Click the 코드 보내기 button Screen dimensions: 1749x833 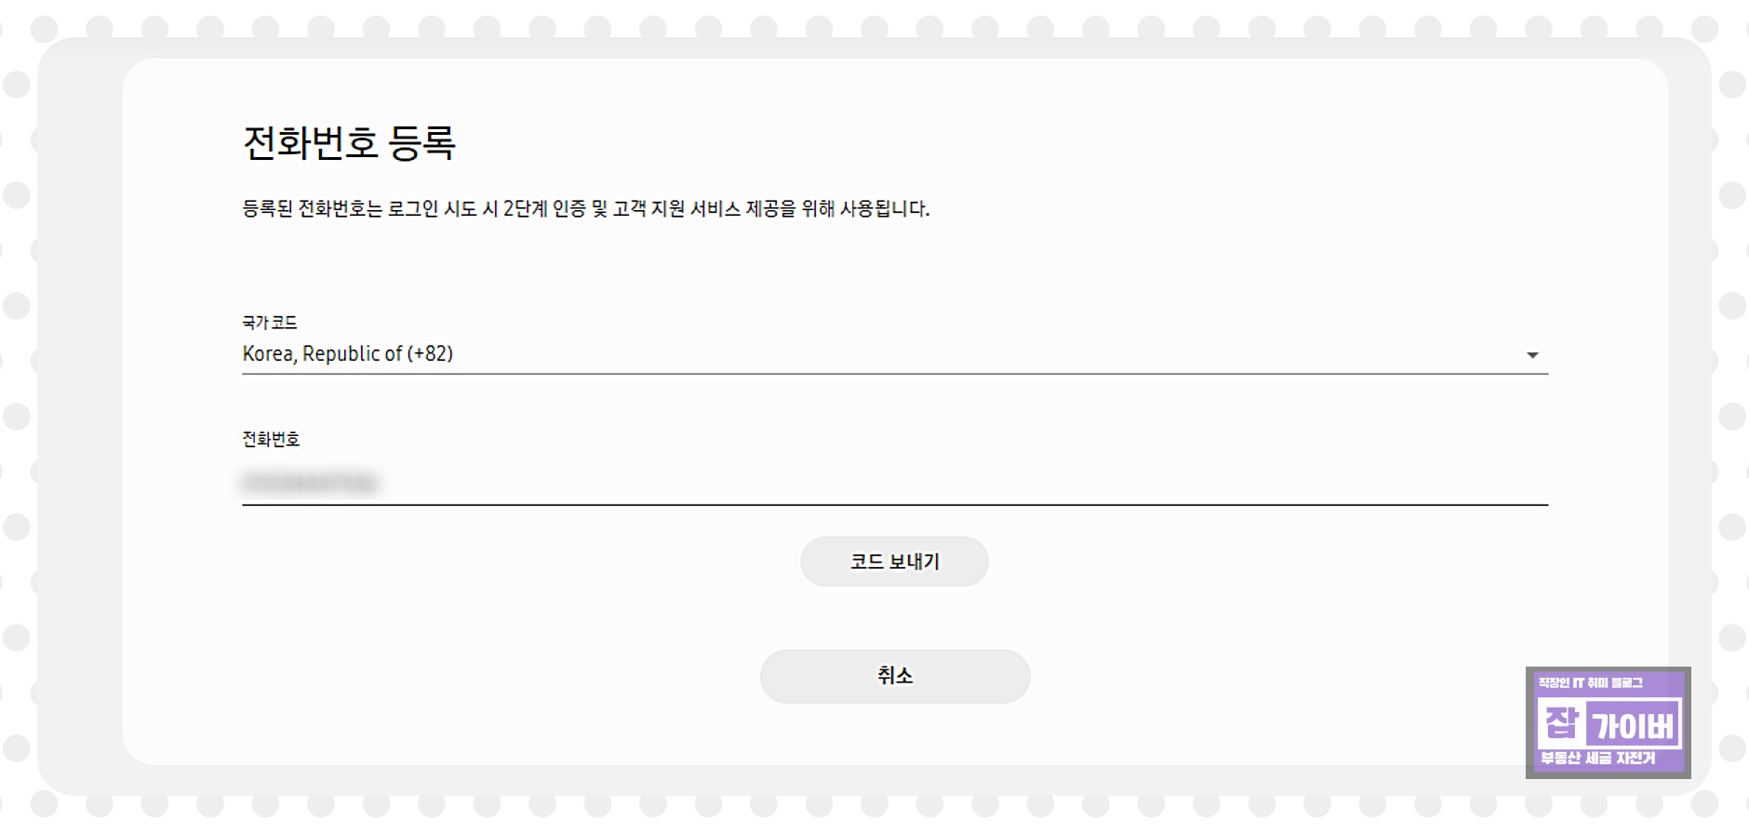pyautogui.click(x=893, y=561)
